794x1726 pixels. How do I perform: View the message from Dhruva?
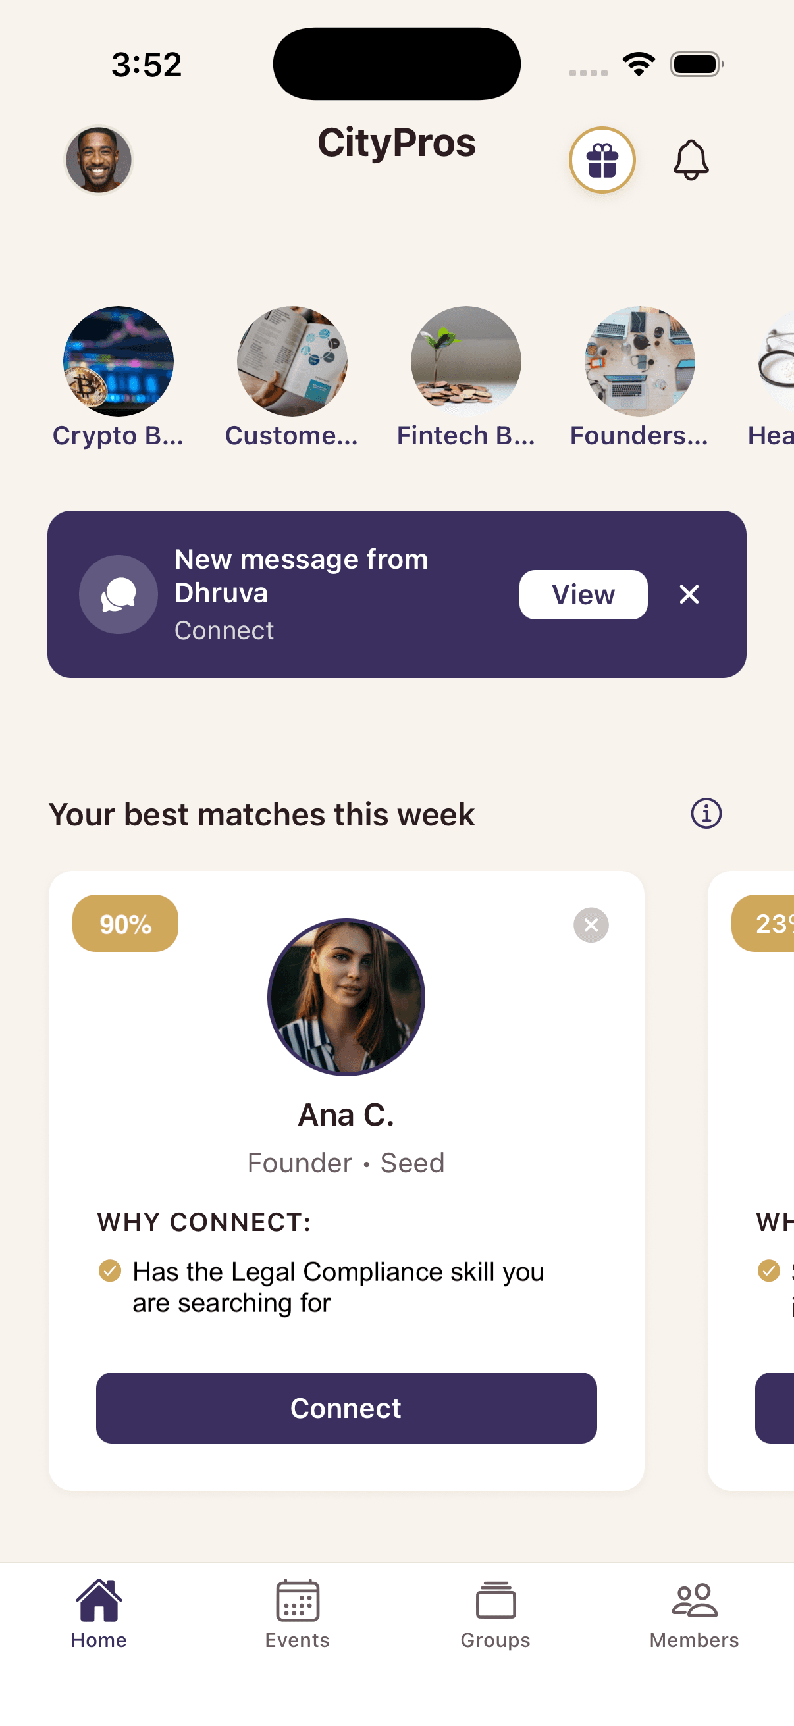coord(582,594)
